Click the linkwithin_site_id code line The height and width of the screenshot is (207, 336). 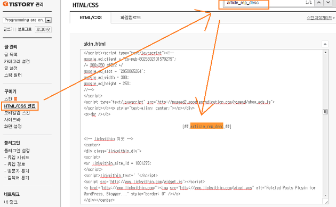tap(117, 163)
